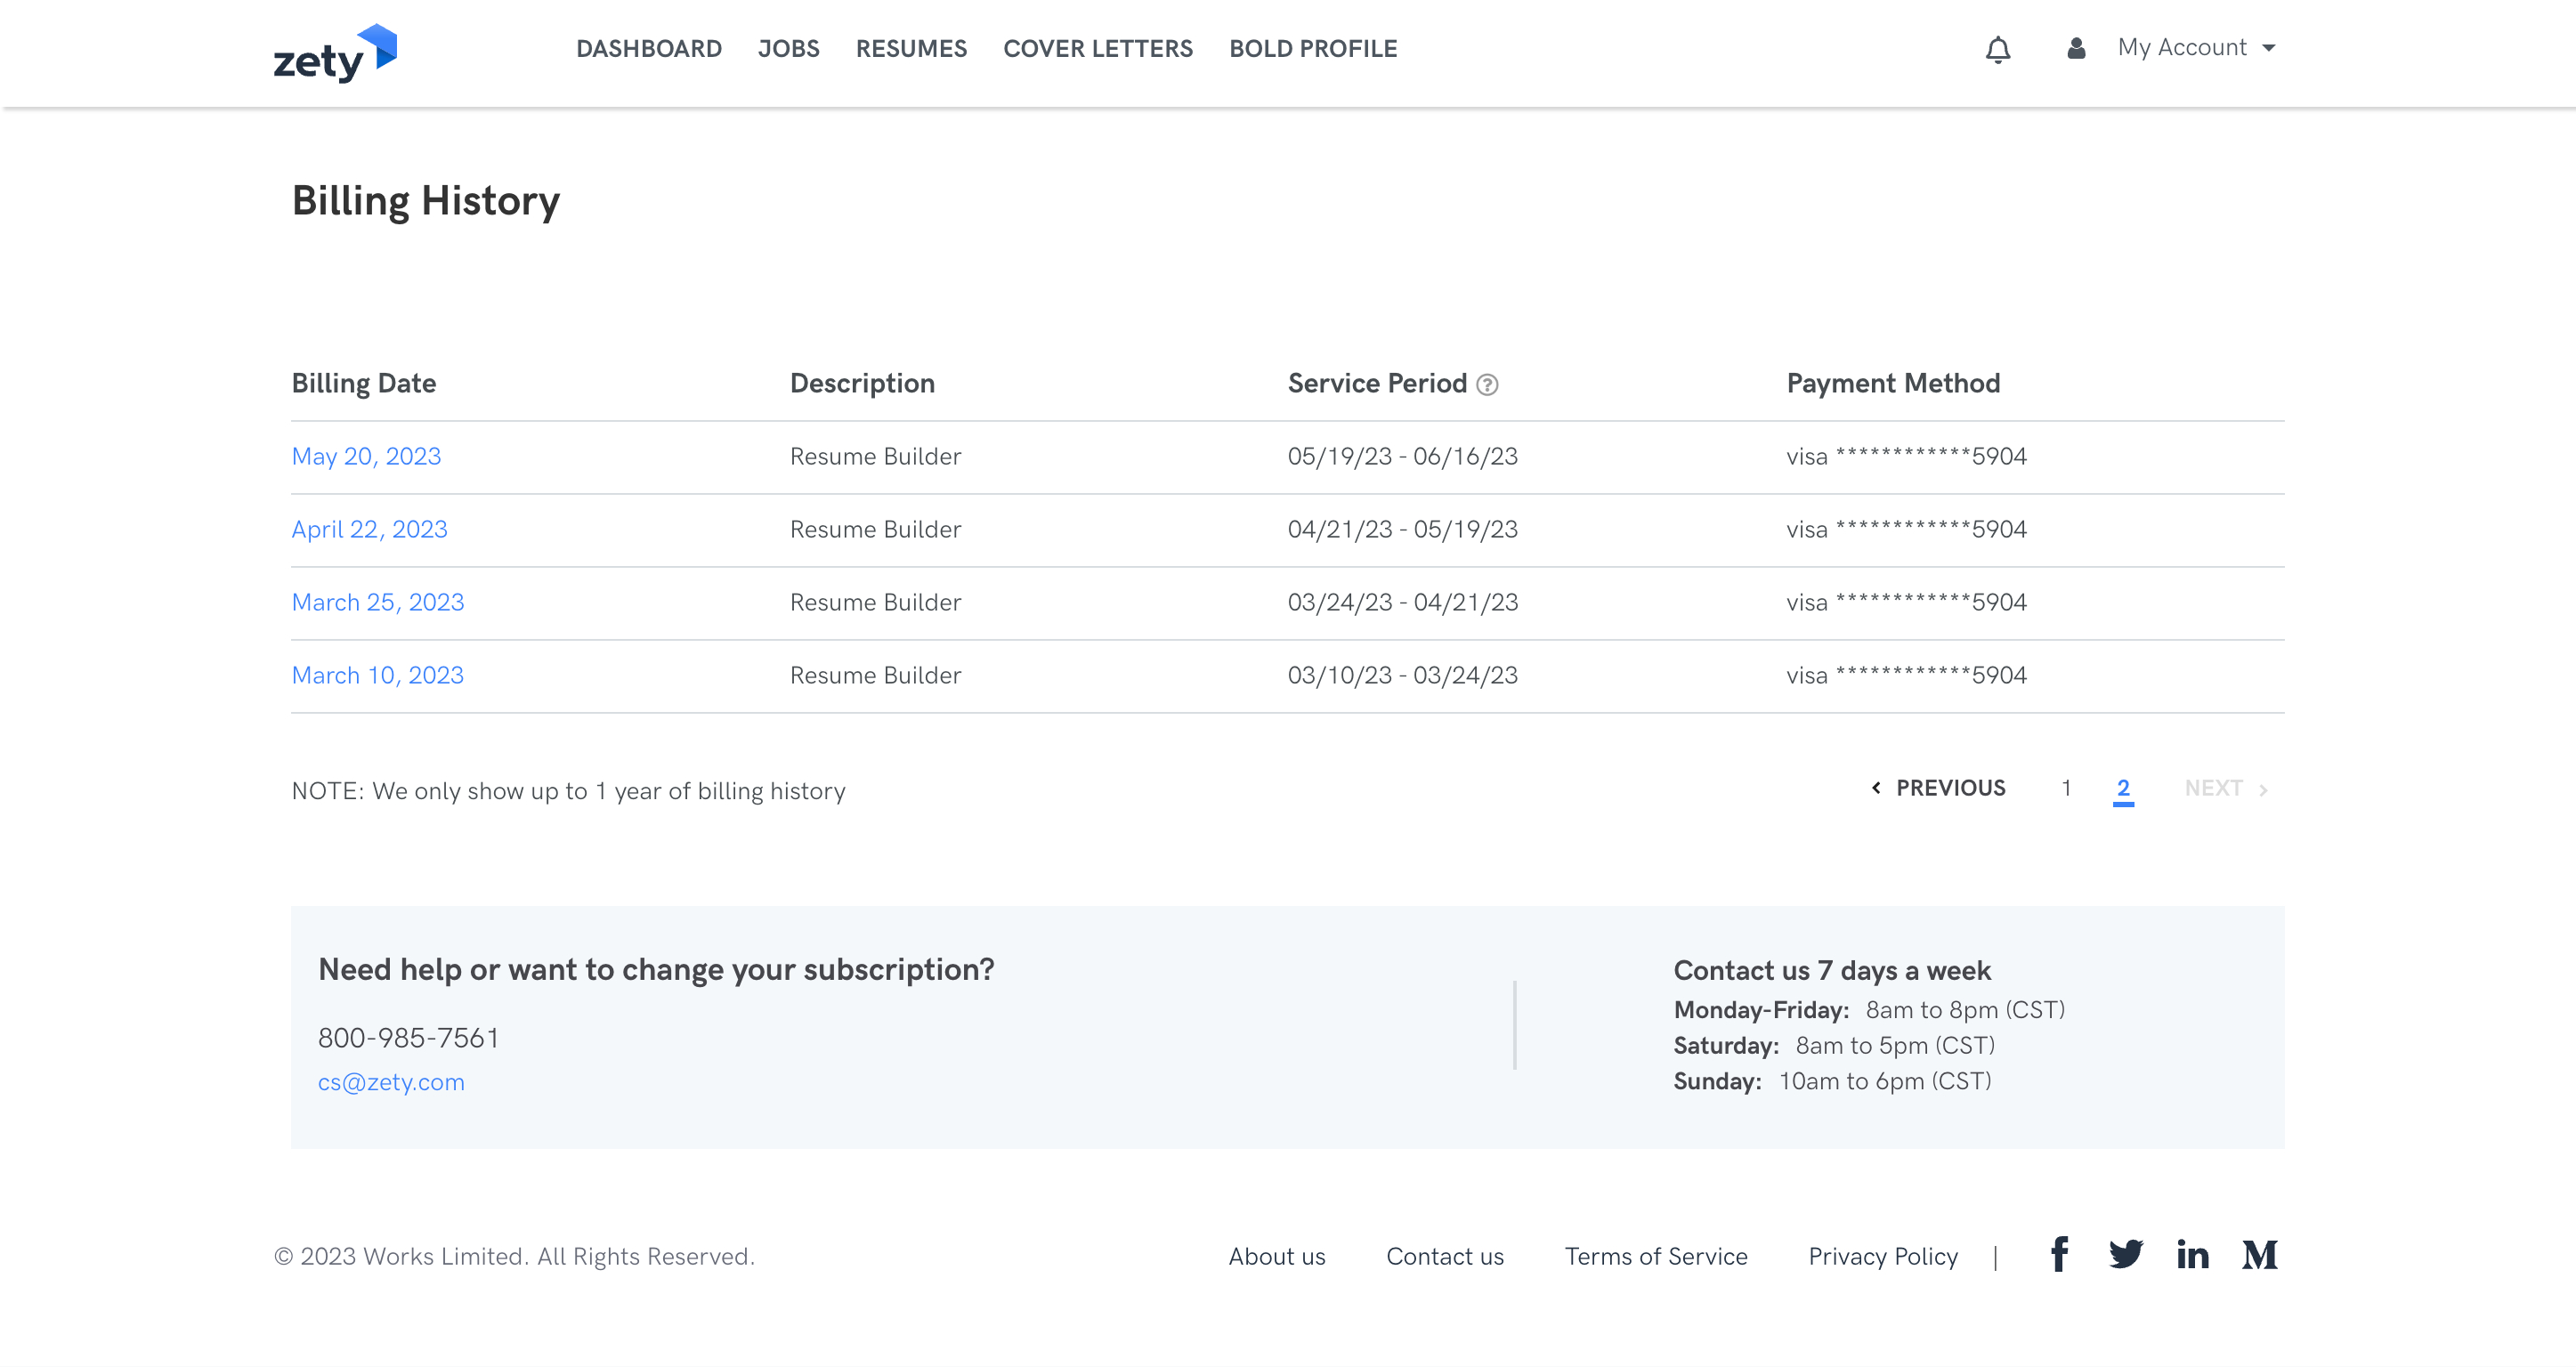Open the Privacy Policy link
The height and width of the screenshot is (1367, 2576).
1883,1256
